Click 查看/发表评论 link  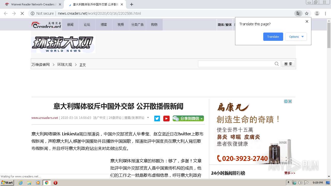tap(134, 118)
